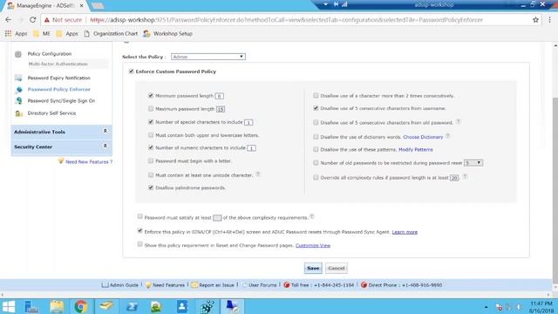This screenshot has width=558, height=314.
Task: Open Select the Policy dropdown
Action: [x=208, y=57]
